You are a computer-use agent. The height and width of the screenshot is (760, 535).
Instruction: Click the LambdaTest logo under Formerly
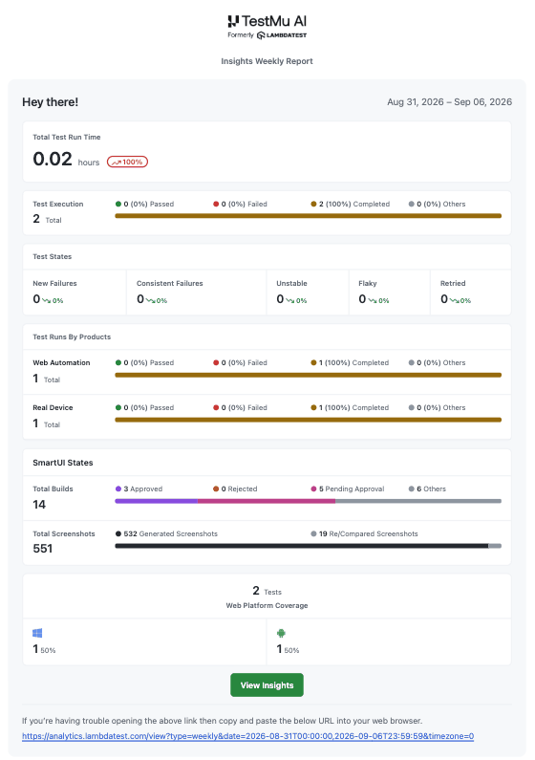coord(281,35)
